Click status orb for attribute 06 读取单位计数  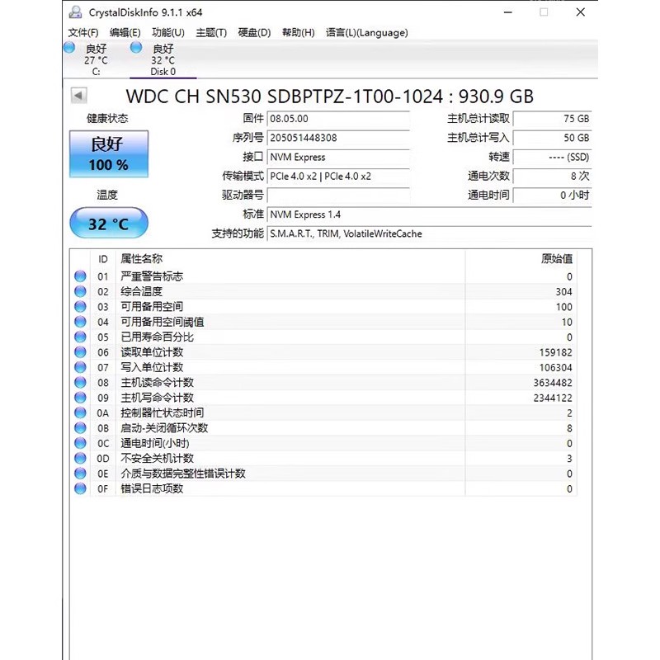(80, 352)
